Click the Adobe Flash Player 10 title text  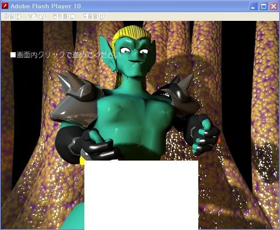pyautogui.click(x=46, y=6)
